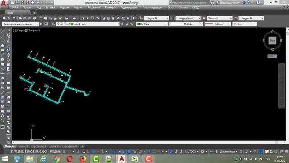Click the Save floppy icon in quick access

[22, 3]
